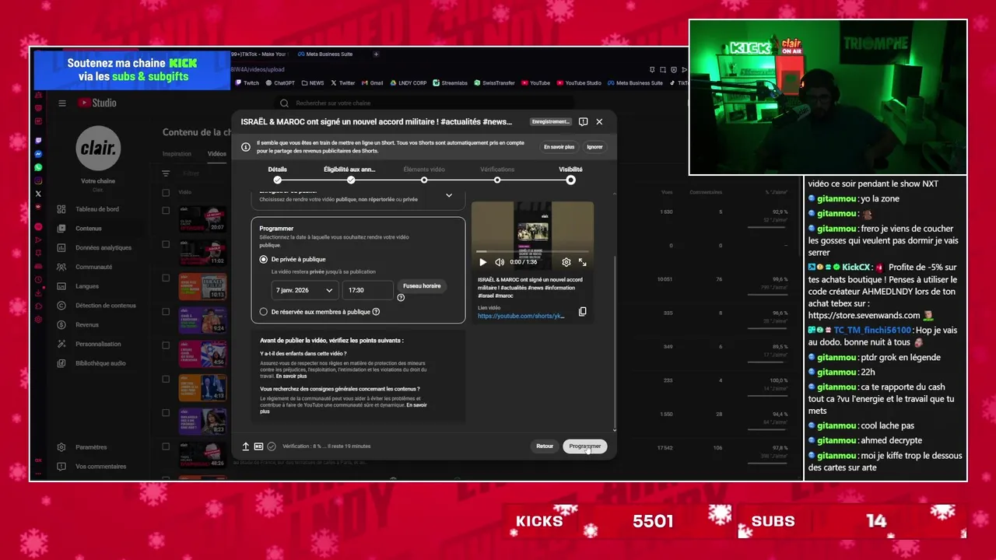Click help icon below Fuseau horaire
996x560 pixels.
click(x=401, y=298)
